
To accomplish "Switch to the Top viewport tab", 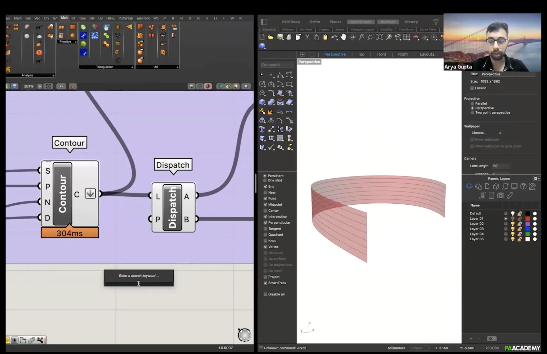I will (x=361, y=54).
